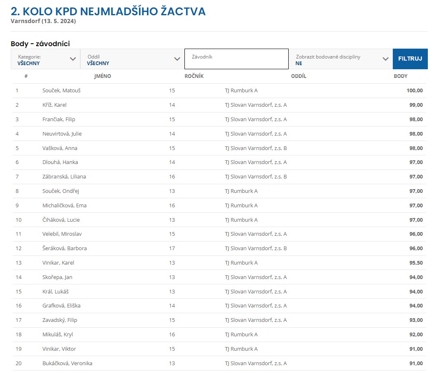Click the 100,00 points value
448x373 pixels.
coord(415,91)
